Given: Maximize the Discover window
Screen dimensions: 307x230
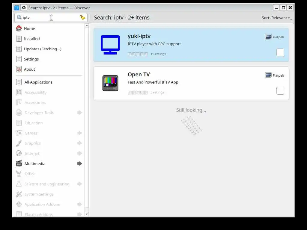Looking at the screenshot, I should point(283,7).
